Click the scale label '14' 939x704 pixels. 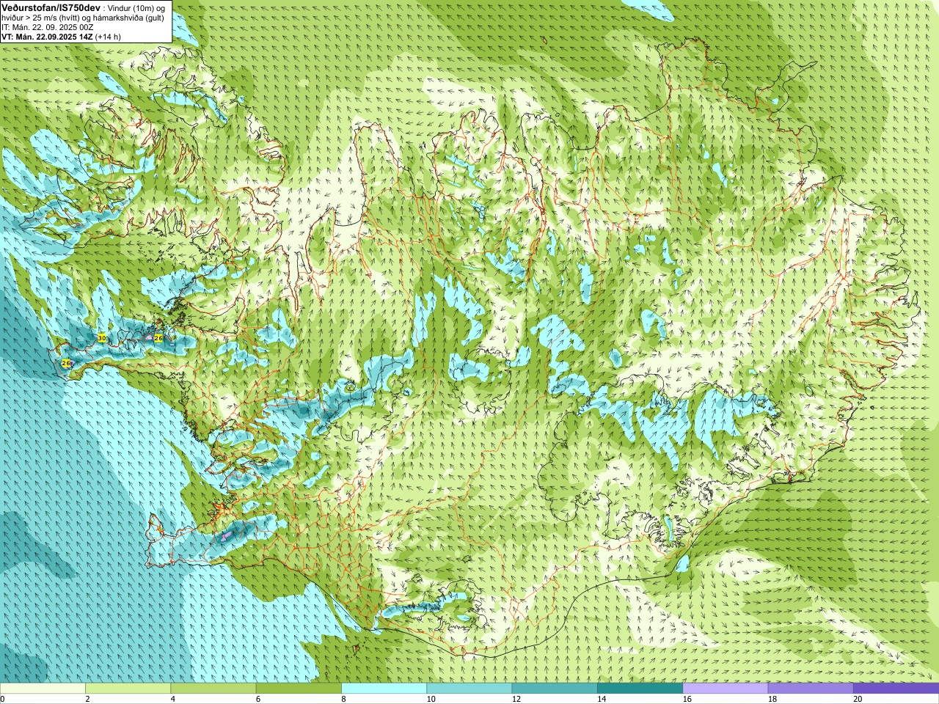[x=602, y=699]
